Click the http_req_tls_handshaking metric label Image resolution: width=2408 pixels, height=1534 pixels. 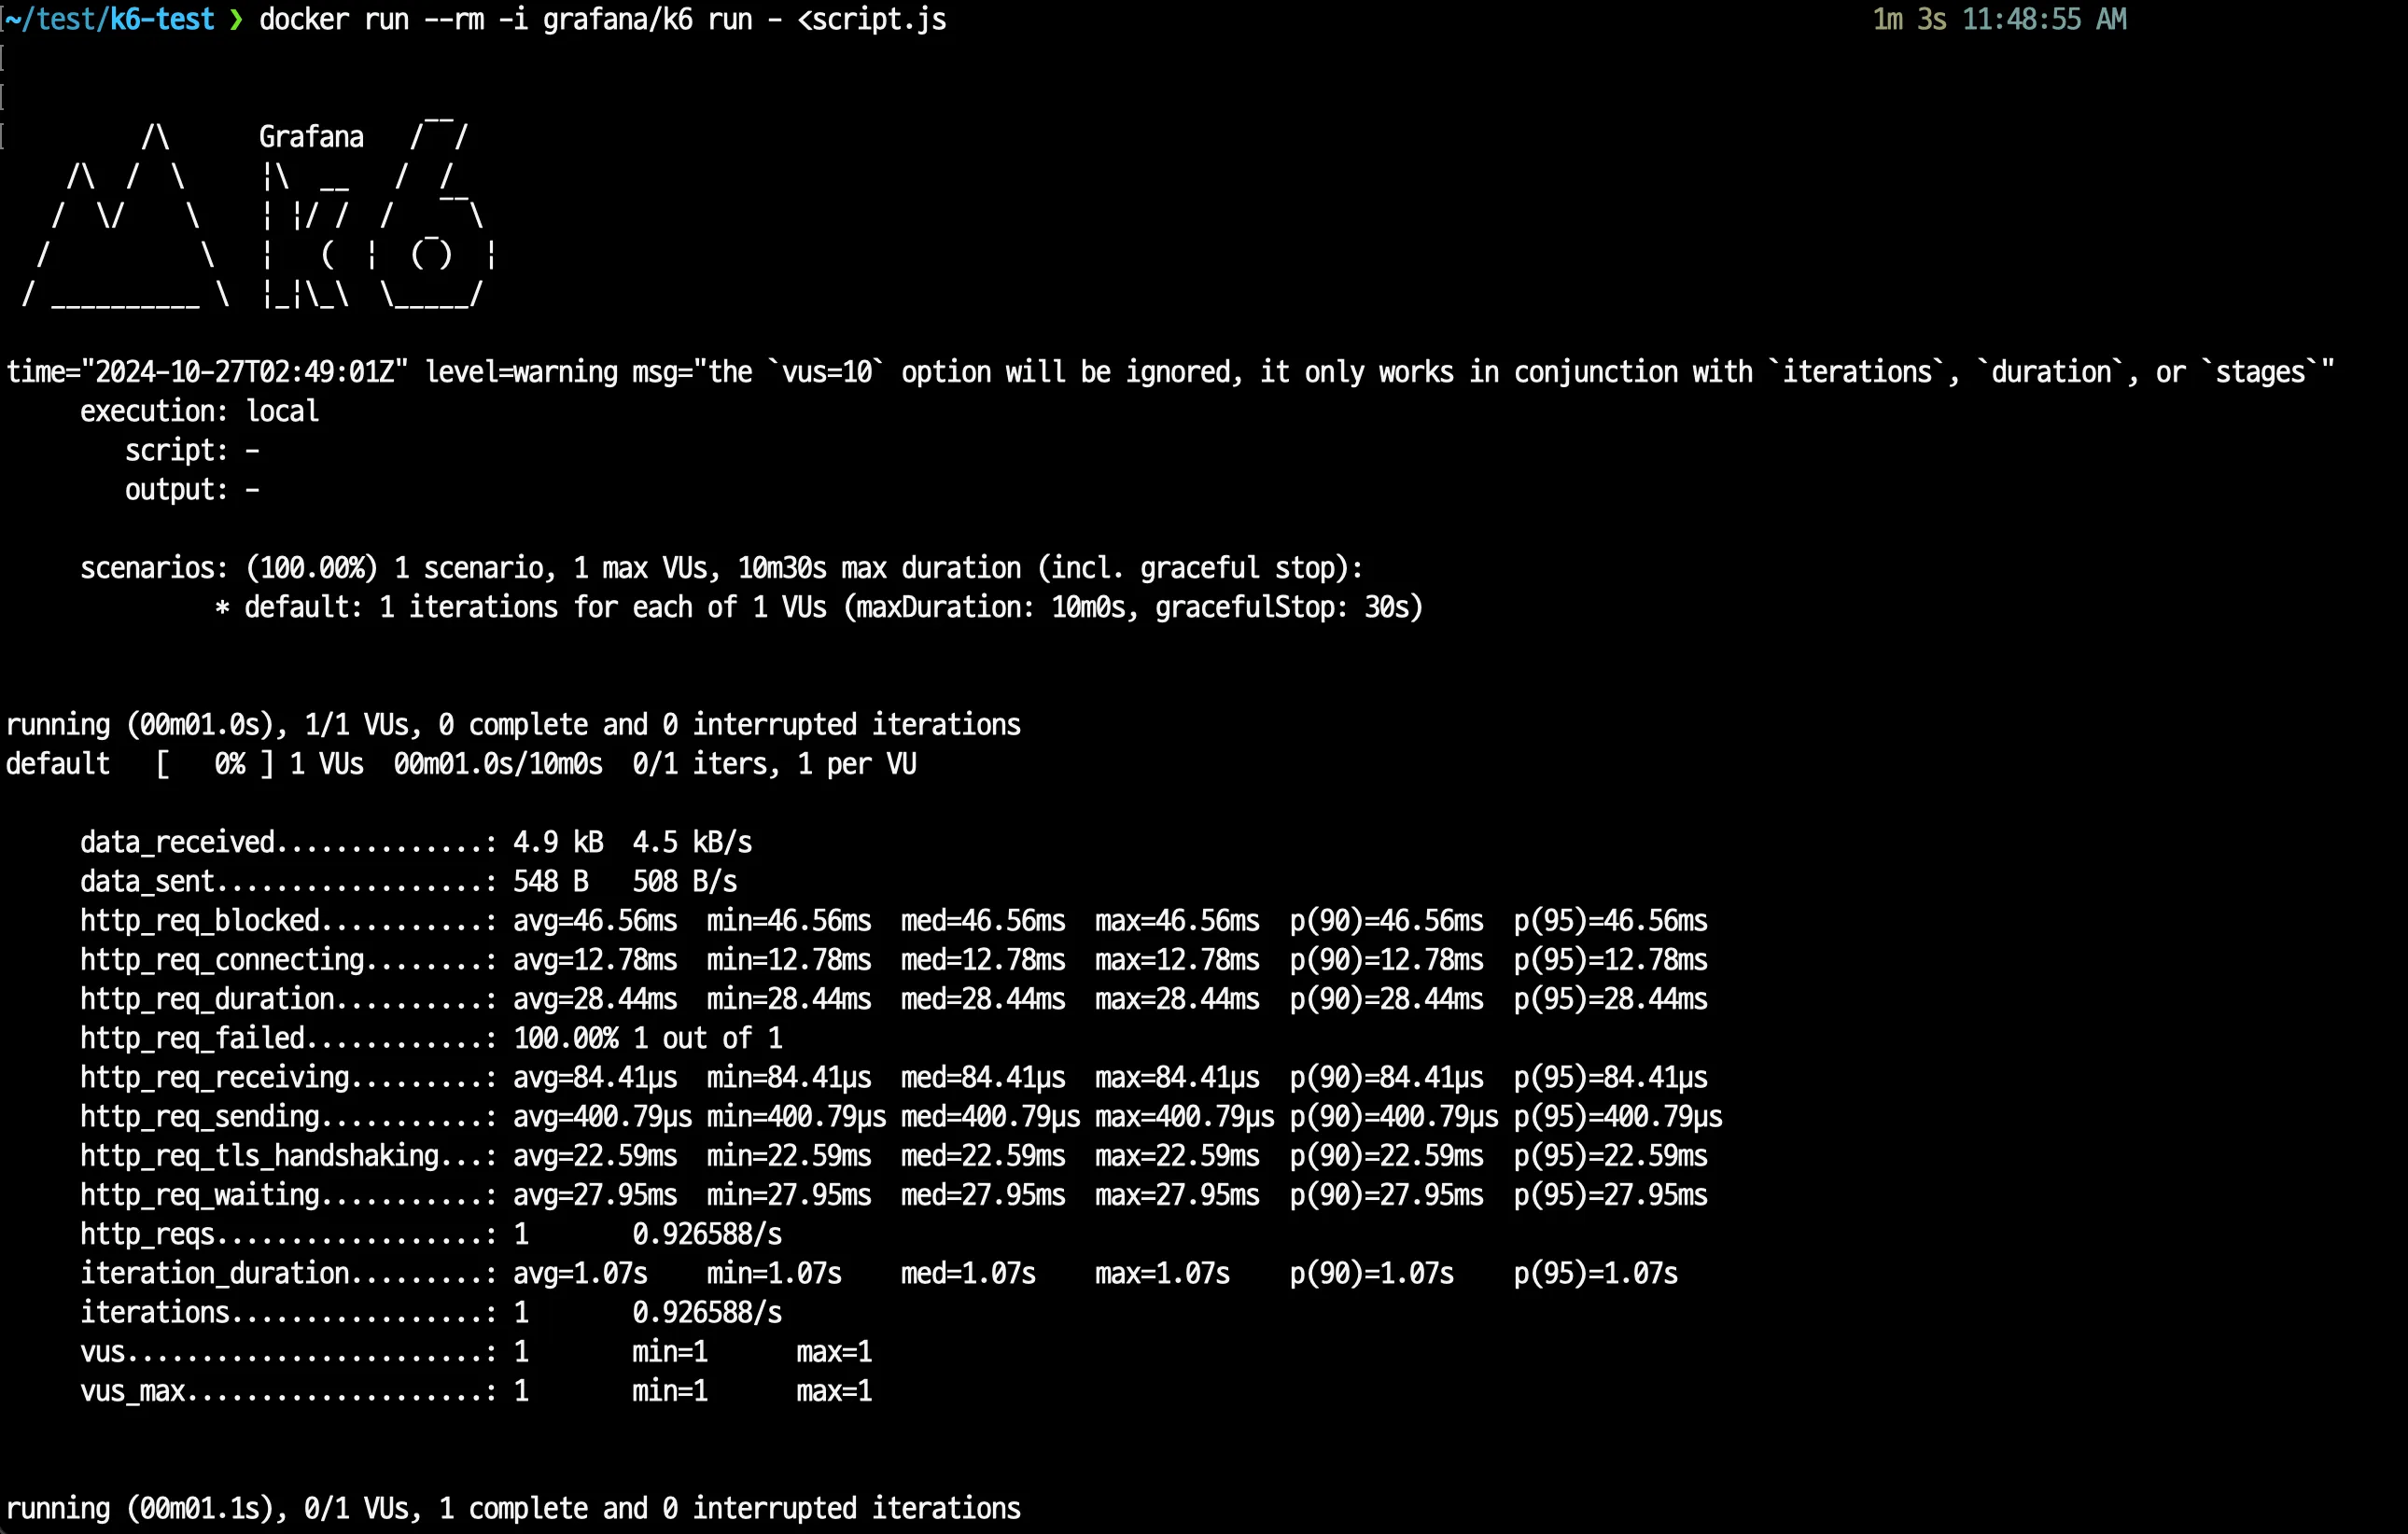pyautogui.click(x=259, y=1156)
